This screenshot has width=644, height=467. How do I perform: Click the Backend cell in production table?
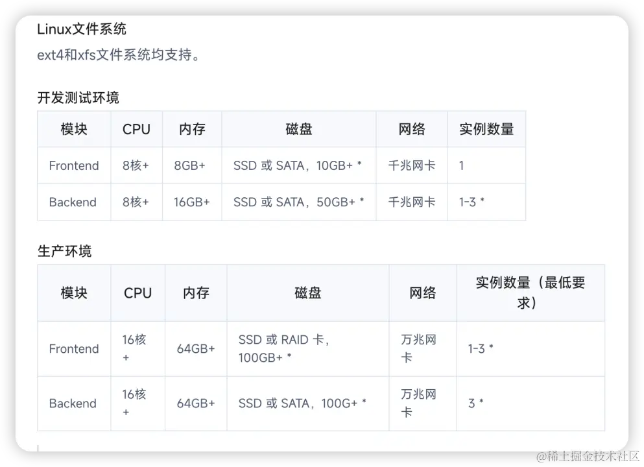point(73,403)
